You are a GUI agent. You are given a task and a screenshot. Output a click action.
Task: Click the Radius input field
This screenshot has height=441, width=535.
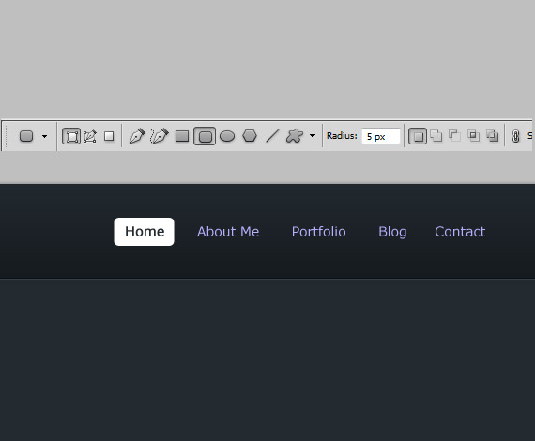(381, 136)
